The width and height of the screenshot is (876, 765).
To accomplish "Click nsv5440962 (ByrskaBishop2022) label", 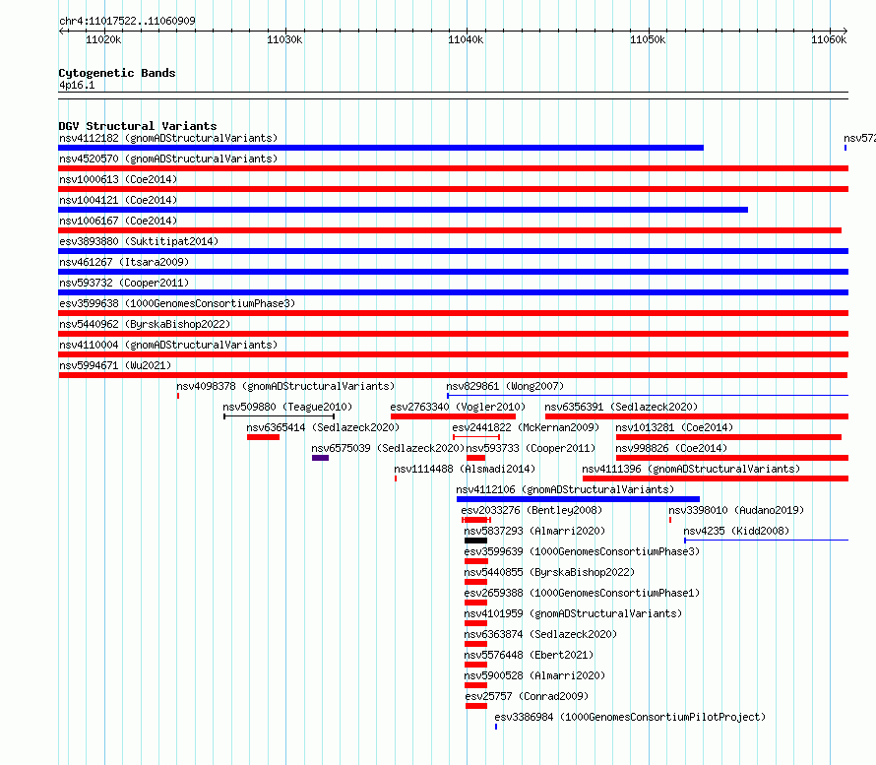I will pos(145,324).
